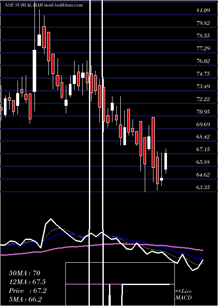
Task: Click the long red candle above 65.88
Action: pyautogui.click(x=153, y=143)
